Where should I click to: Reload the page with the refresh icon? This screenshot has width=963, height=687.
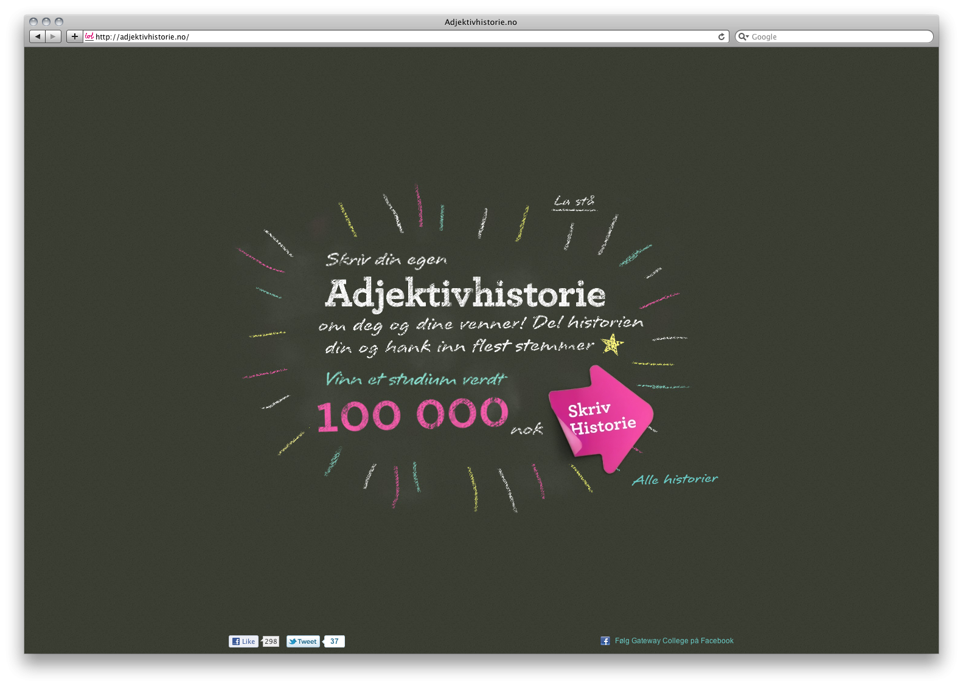coord(721,36)
